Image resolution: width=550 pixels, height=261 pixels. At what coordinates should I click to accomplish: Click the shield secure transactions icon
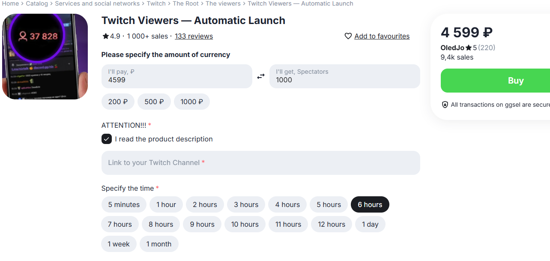coord(445,105)
